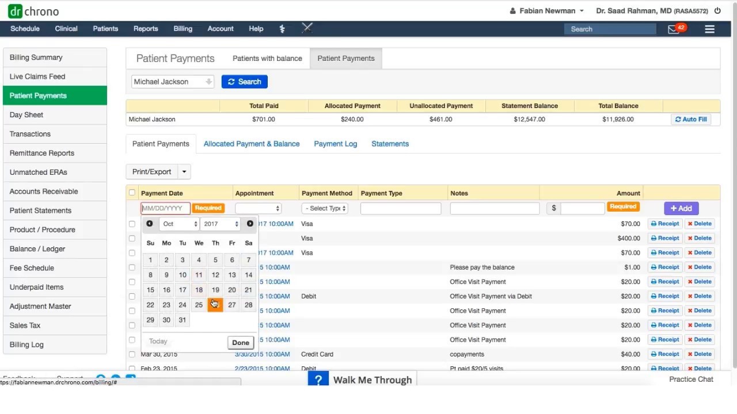This screenshot has width=737, height=414.
Task: Open the Walk Me Through help icon
Action: [x=318, y=379]
